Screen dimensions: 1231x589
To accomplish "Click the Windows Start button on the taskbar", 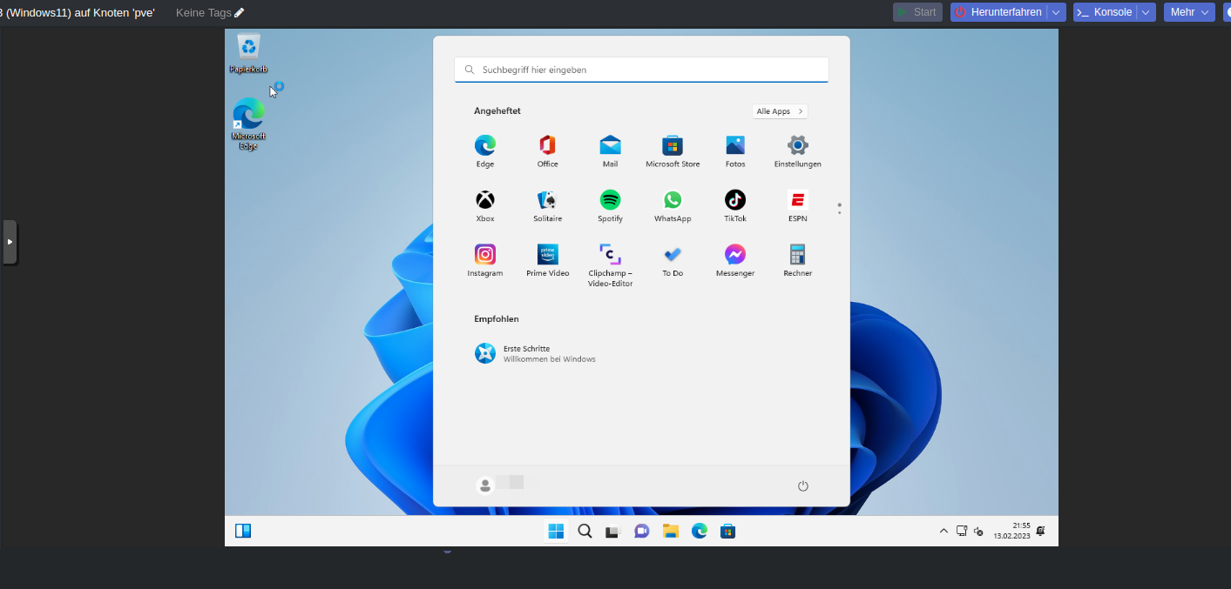I will [x=556, y=531].
